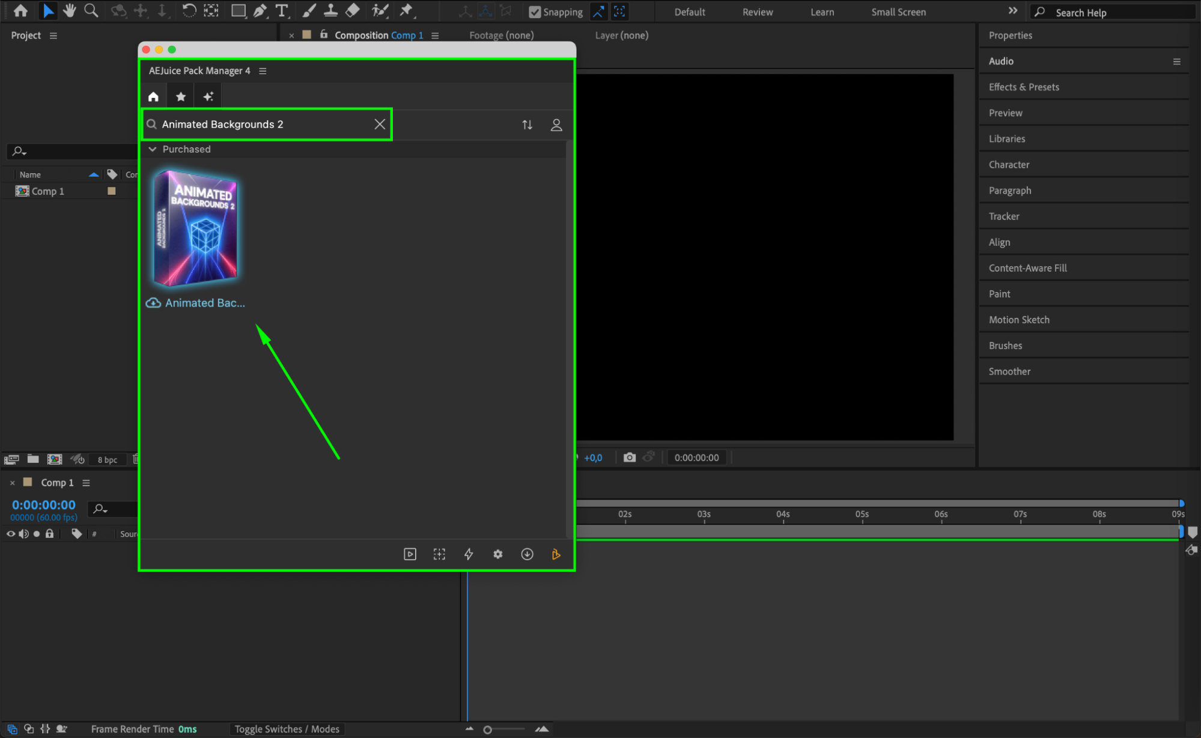The image size is (1201, 738).
Task: Select the Type tool
Action: [281, 11]
